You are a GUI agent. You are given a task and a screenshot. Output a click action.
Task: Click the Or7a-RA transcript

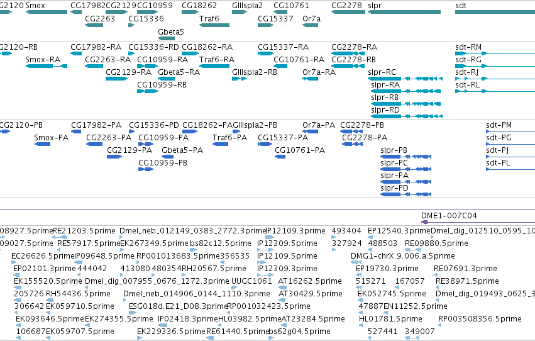pos(310,79)
